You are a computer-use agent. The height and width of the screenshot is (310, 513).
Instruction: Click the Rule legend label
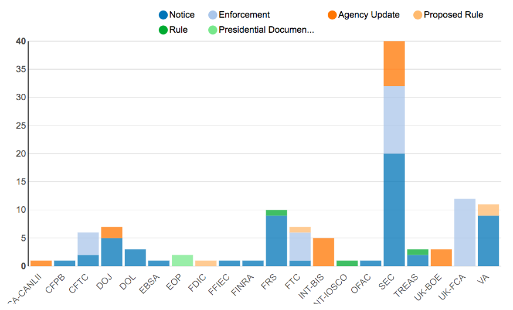pyautogui.click(x=178, y=30)
